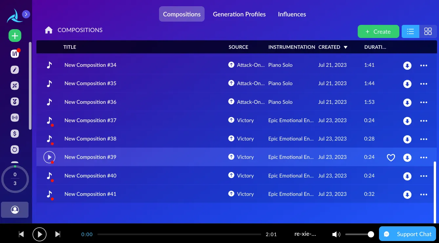Open more options for New Composition #35
The width and height of the screenshot is (439, 243).
click(x=424, y=84)
